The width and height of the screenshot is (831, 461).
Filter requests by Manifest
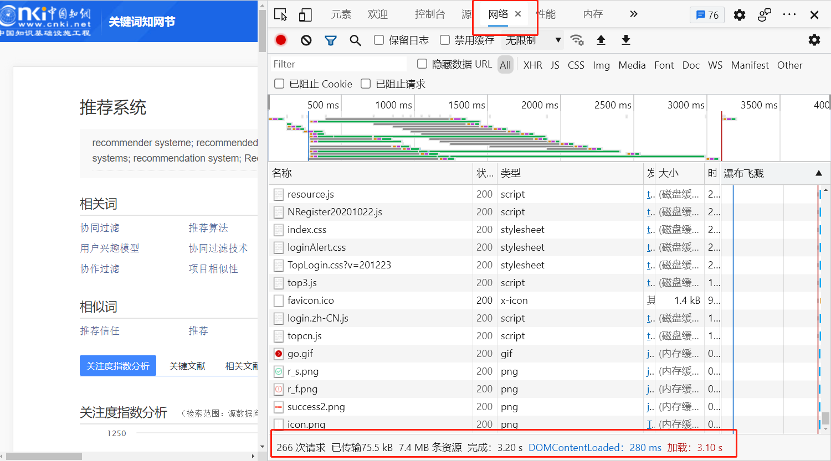[750, 65]
